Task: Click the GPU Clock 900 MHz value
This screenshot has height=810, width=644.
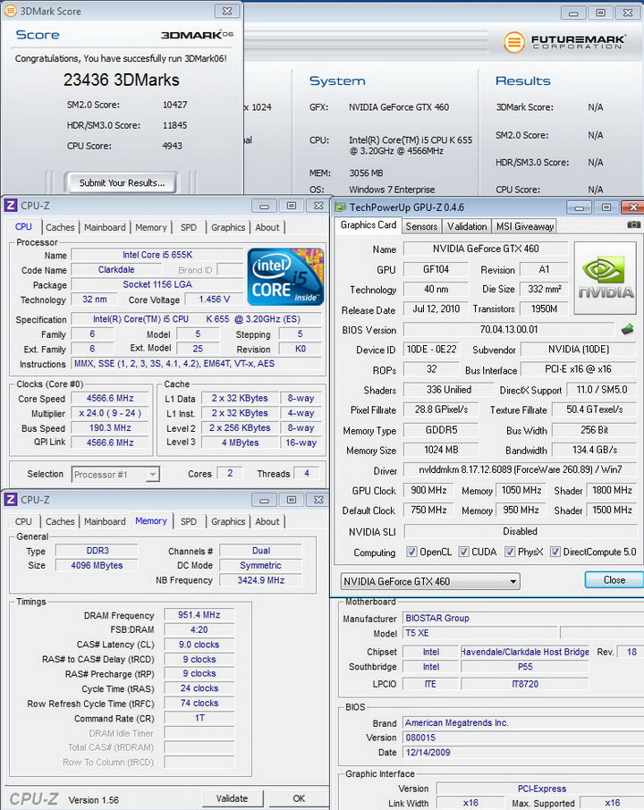Action: 428,490
